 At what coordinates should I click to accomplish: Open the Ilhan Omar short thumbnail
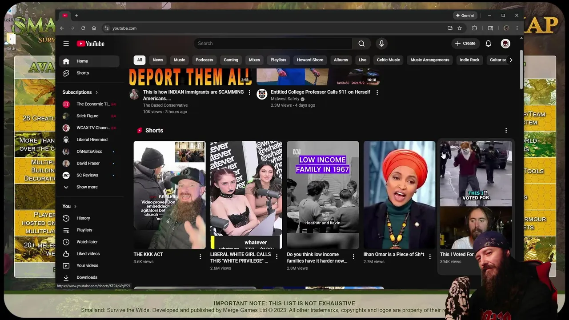pos(399,195)
